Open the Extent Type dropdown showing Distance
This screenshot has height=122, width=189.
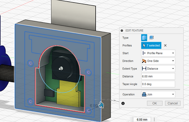(158, 69)
